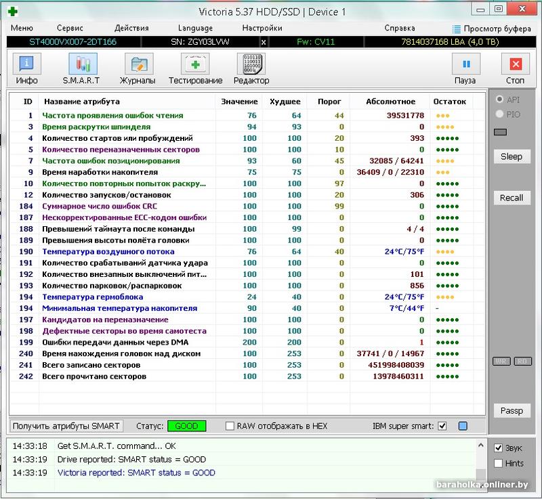This screenshot has height=499, width=542.
Task: Select the PIO radio button
Action: [499, 114]
